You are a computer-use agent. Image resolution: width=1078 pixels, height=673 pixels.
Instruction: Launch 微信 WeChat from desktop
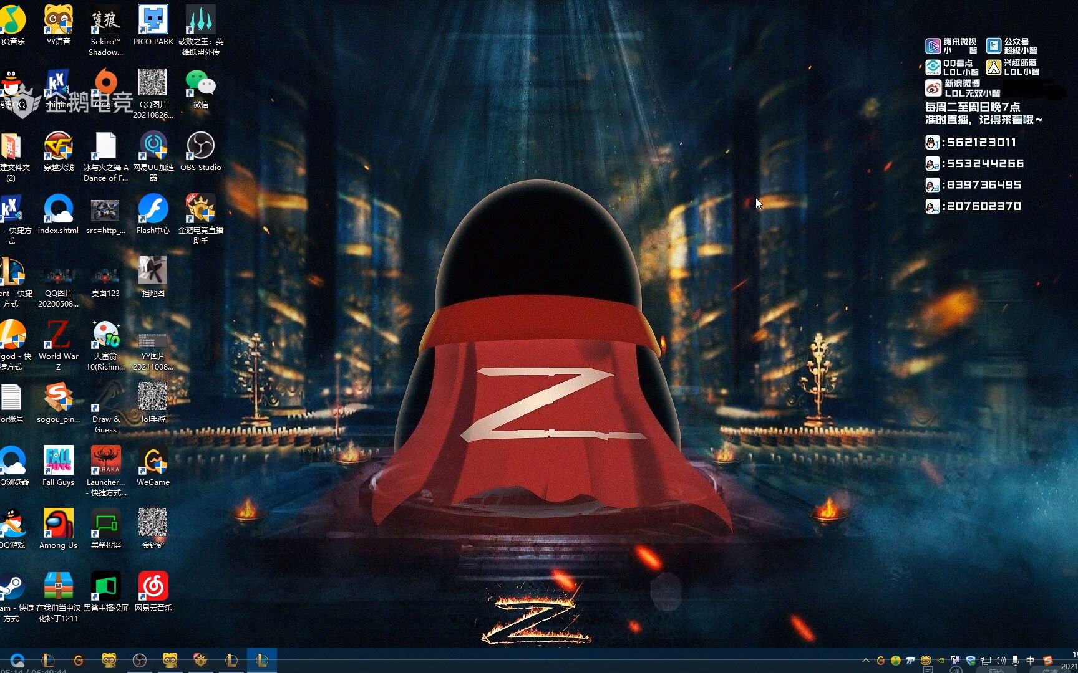coord(201,88)
